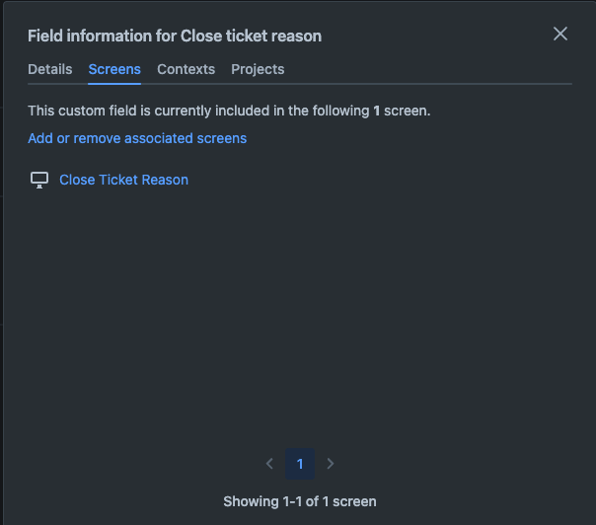The height and width of the screenshot is (525, 596).
Task: Click the monitor icon beside Close Ticket Reason
Action: 39,180
